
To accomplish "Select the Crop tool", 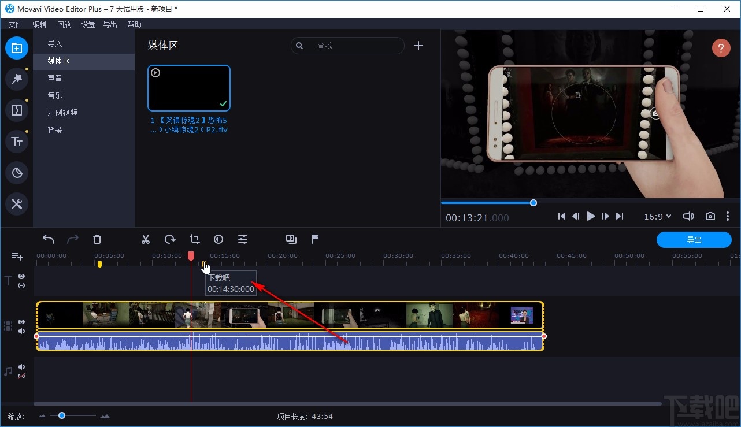I will pyautogui.click(x=194, y=239).
